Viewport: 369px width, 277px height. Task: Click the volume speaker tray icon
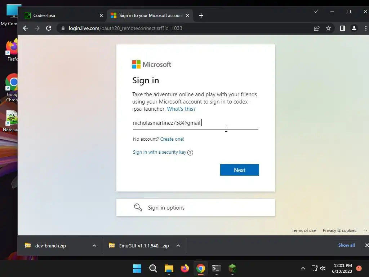323,268
